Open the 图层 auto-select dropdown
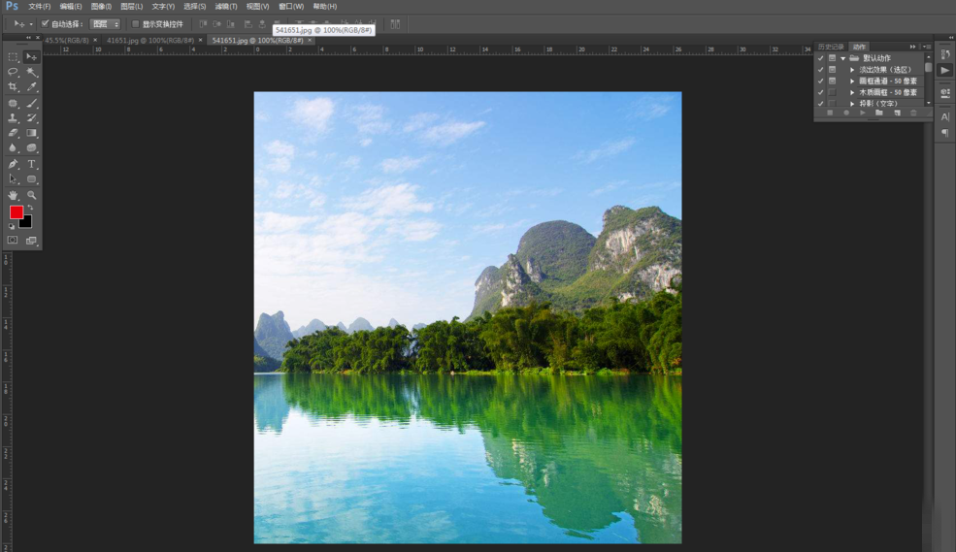 click(105, 24)
